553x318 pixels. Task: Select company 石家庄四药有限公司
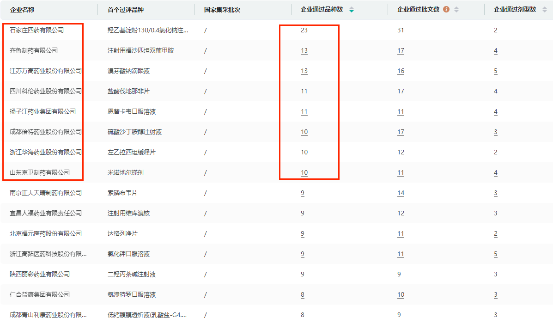(36, 31)
